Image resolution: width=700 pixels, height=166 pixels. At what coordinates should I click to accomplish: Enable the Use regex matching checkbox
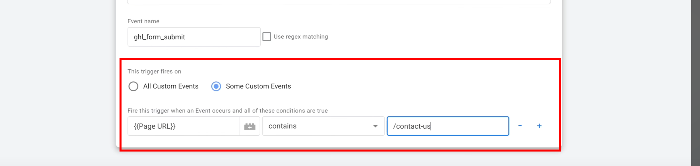coord(267,37)
